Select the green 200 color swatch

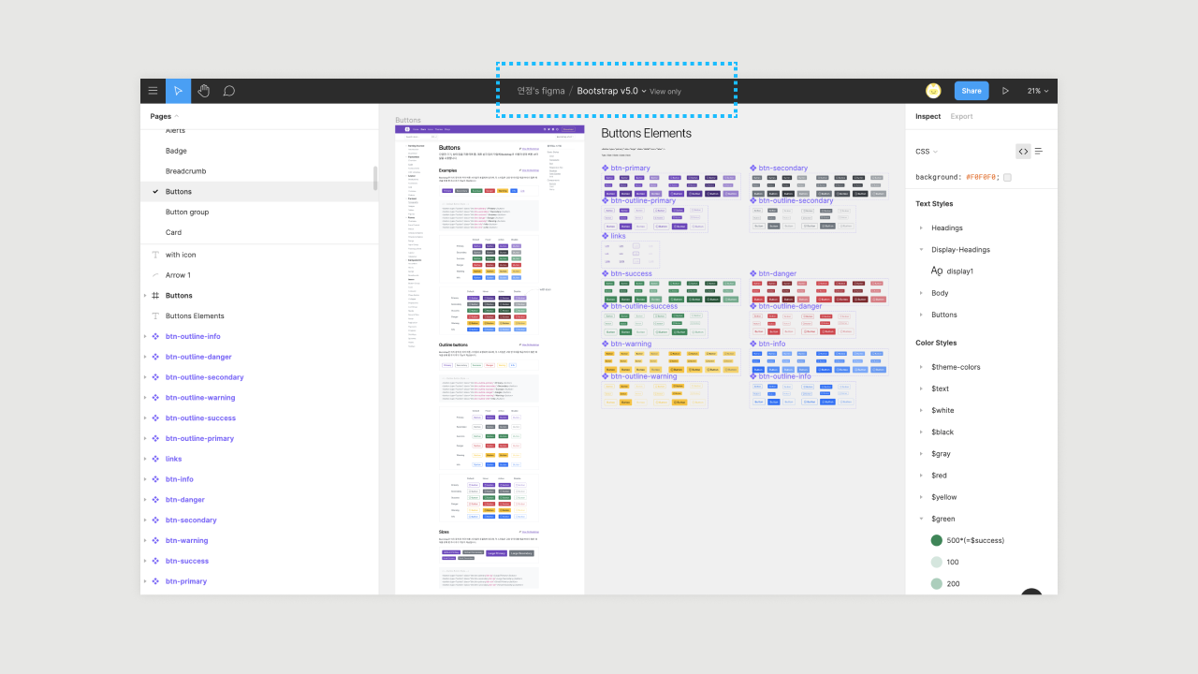(x=936, y=583)
